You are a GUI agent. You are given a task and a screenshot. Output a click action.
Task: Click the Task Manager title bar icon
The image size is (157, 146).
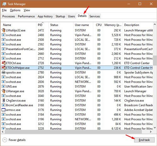(4, 4)
